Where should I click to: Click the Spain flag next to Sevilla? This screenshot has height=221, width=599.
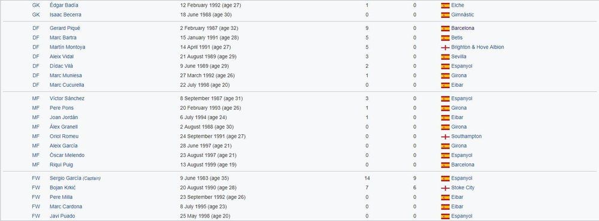445,57
